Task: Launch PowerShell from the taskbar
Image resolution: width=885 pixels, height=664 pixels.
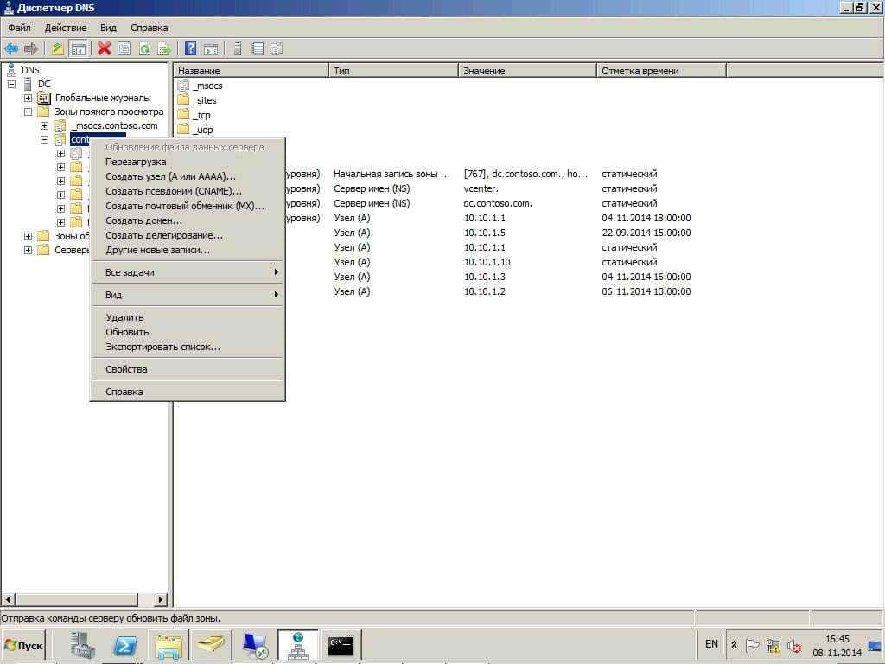Action: coord(125,645)
